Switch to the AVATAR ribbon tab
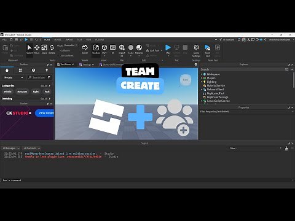The width and height of the screenshot is (295, 221). point(69,39)
